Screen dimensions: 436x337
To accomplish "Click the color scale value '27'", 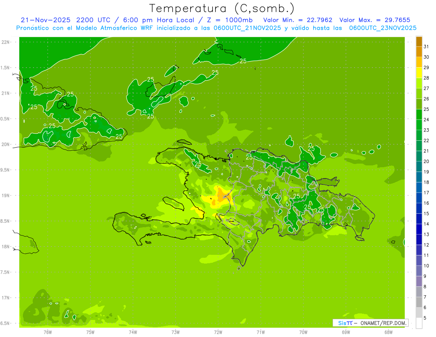I will [x=427, y=88].
